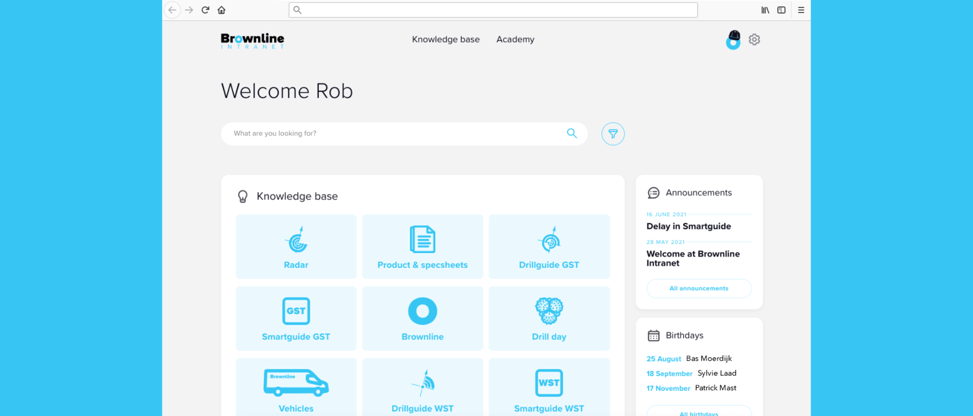
Task: Open the Product & specsheets tile
Action: click(x=422, y=246)
